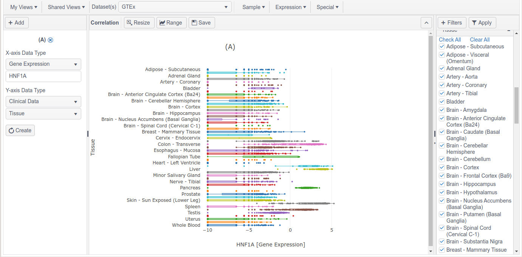The image size is (522, 257).
Task: Click the right panel splitter handle
Action: [x=435, y=133]
